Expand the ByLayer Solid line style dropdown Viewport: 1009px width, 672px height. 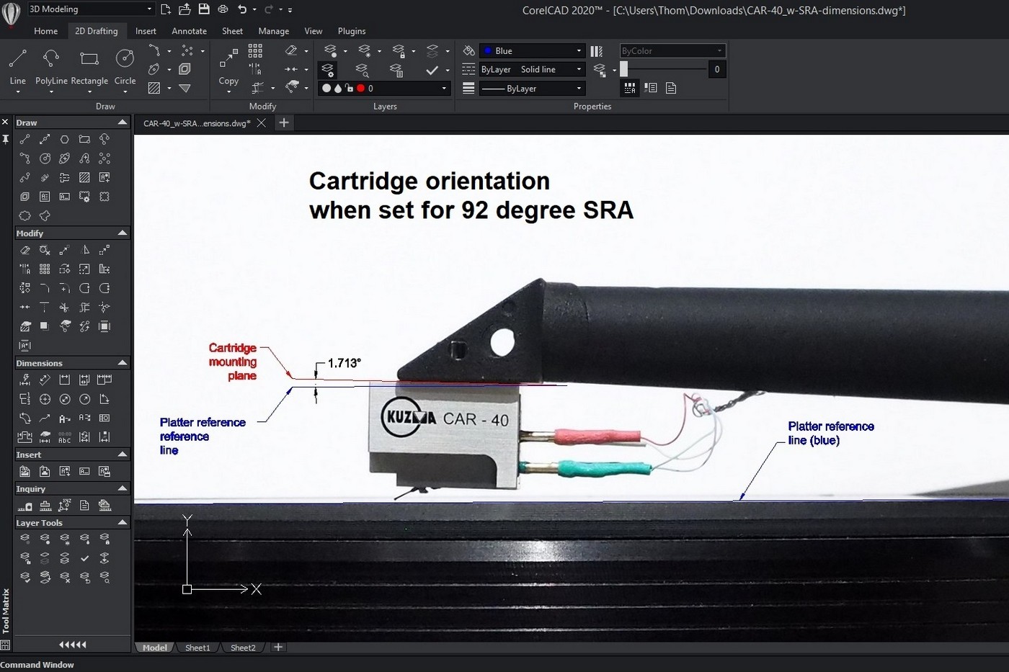tap(532, 70)
